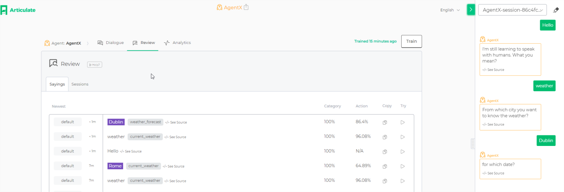564x192 pixels.
Task: Click default category in Rome row
Action: tap(67, 166)
